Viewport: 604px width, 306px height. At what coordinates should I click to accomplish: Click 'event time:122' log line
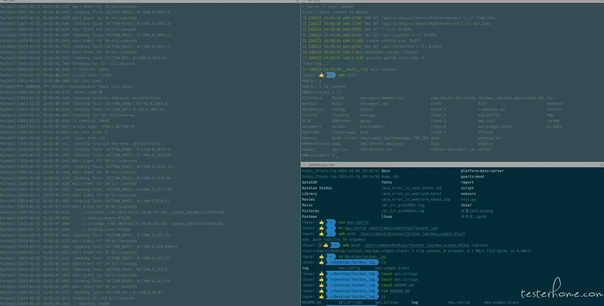click(x=52, y=138)
